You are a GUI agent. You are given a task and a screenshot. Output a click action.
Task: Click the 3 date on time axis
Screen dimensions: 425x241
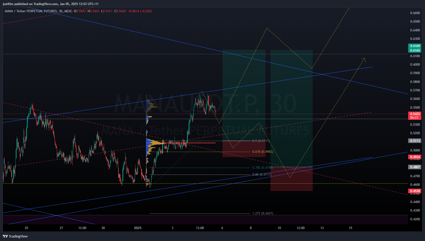click(172, 228)
